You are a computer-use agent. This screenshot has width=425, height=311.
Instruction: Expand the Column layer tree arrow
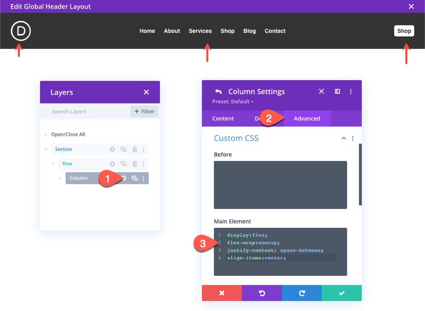[60, 178]
